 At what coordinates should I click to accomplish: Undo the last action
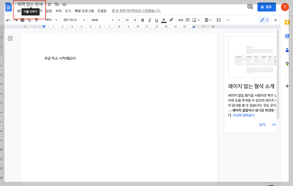pyautogui.click(x=8, y=20)
